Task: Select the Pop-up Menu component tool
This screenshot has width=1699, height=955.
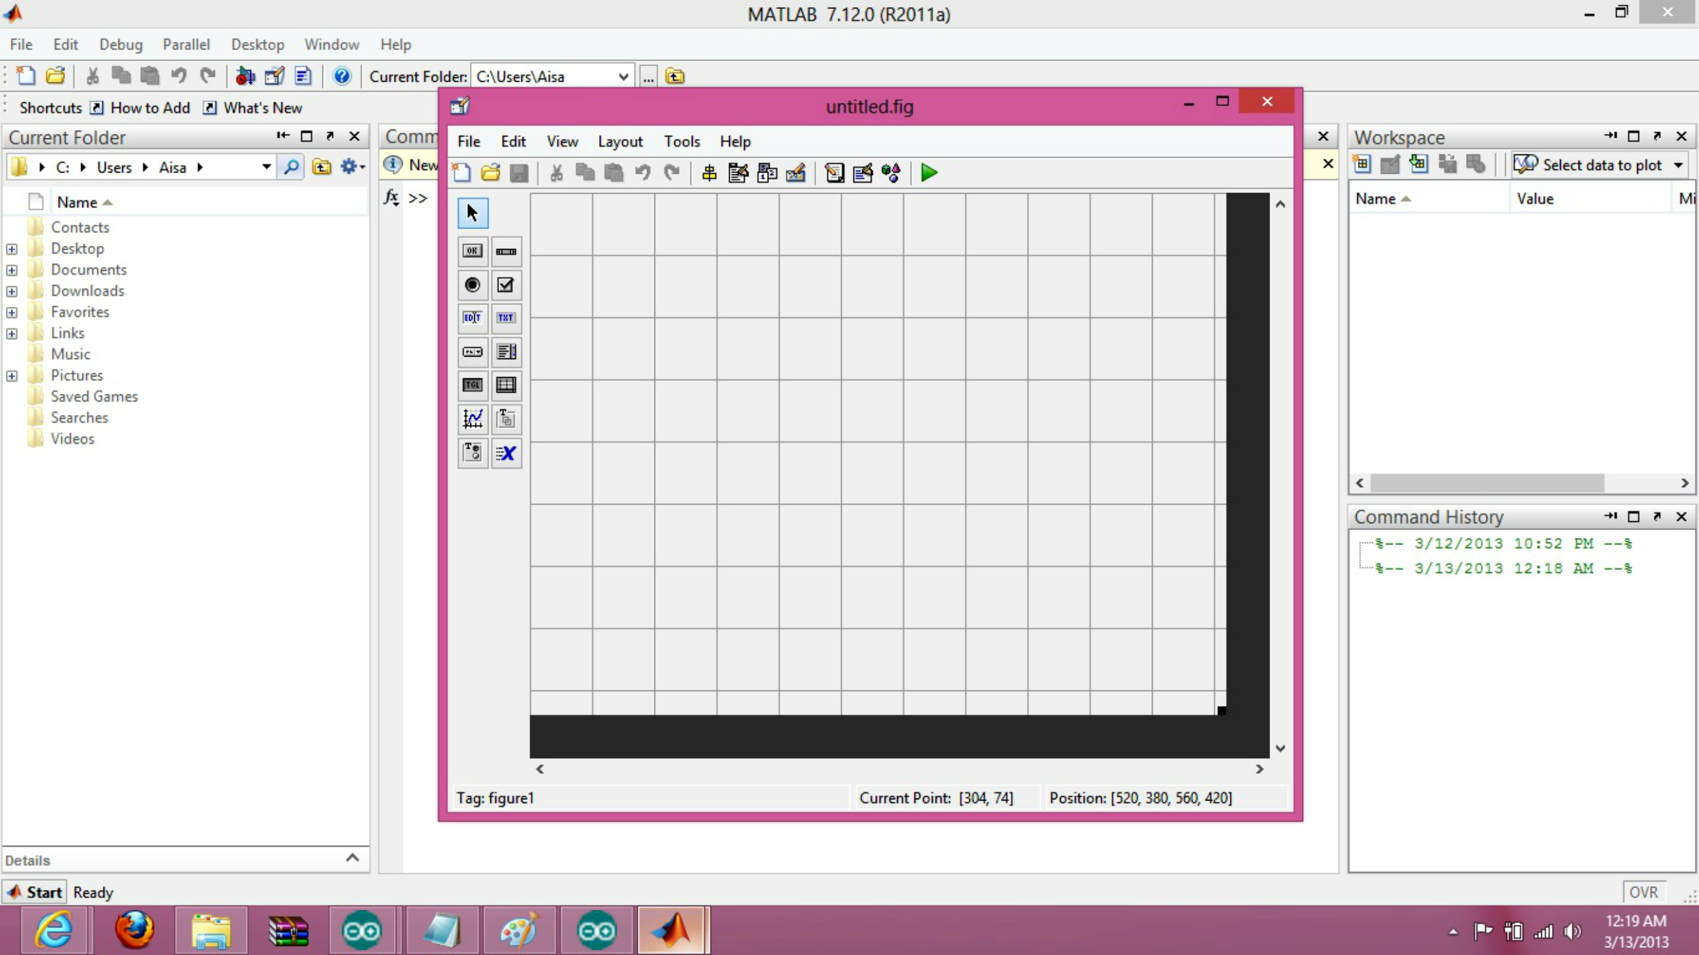Action: 472,351
